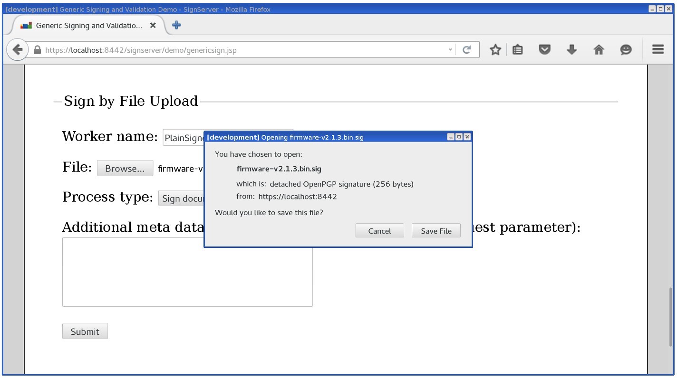Viewport: 677px width, 378px height.
Task: Click the Browse... file button
Action: click(x=125, y=169)
